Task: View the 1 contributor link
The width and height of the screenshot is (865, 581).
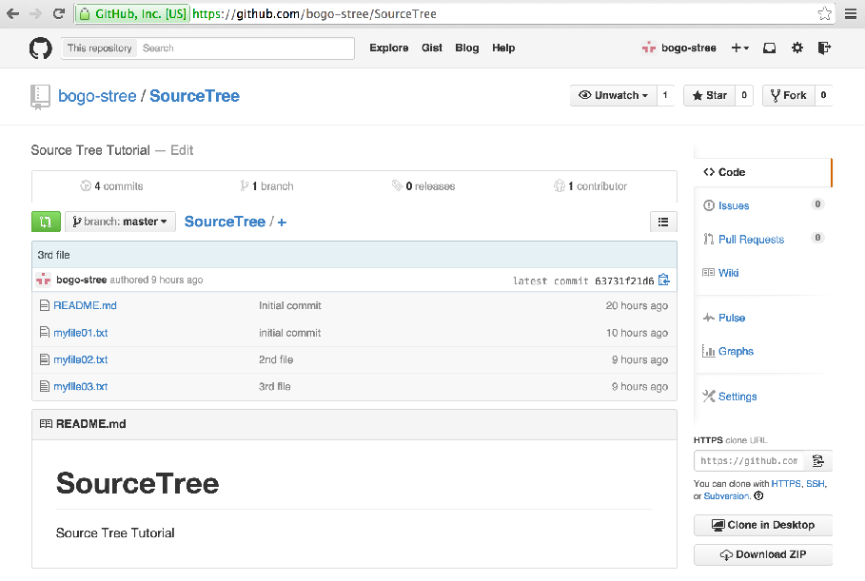Action: click(x=590, y=186)
